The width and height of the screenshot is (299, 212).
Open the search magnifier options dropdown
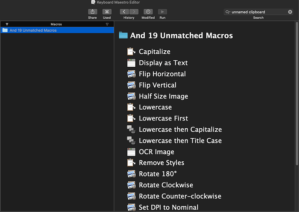(228, 12)
